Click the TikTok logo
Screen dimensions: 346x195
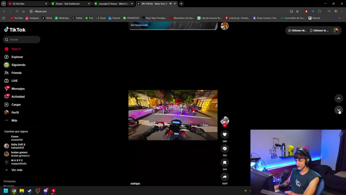pos(15,30)
